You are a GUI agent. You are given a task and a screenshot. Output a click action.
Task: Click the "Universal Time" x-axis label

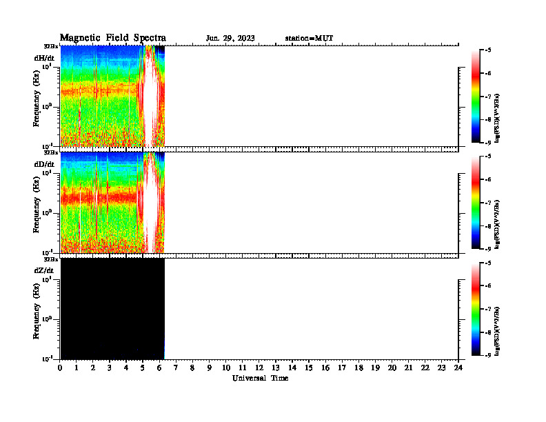pyautogui.click(x=260, y=378)
